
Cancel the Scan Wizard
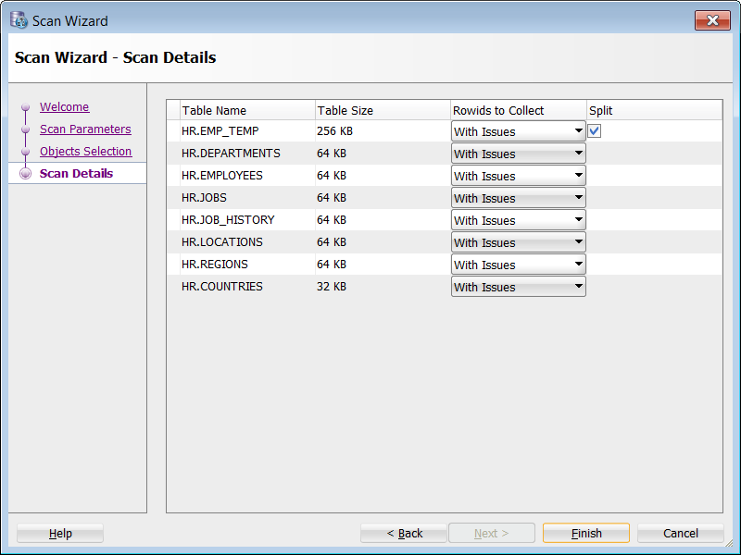(x=681, y=533)
